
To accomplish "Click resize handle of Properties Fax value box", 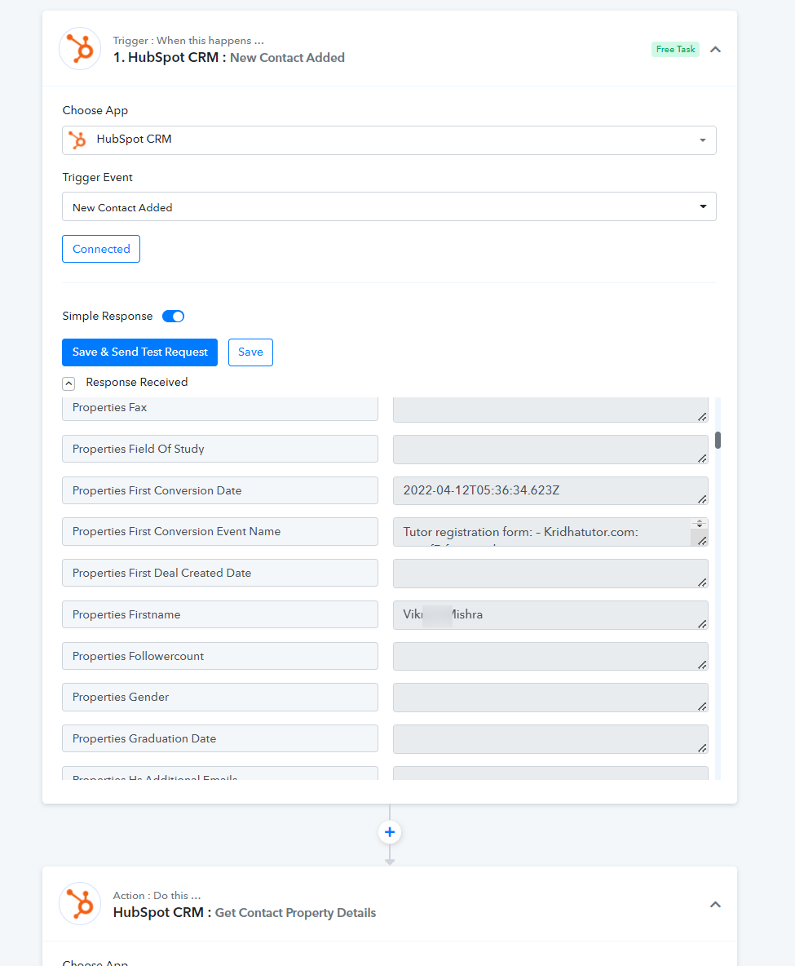I will click(702, 417).
